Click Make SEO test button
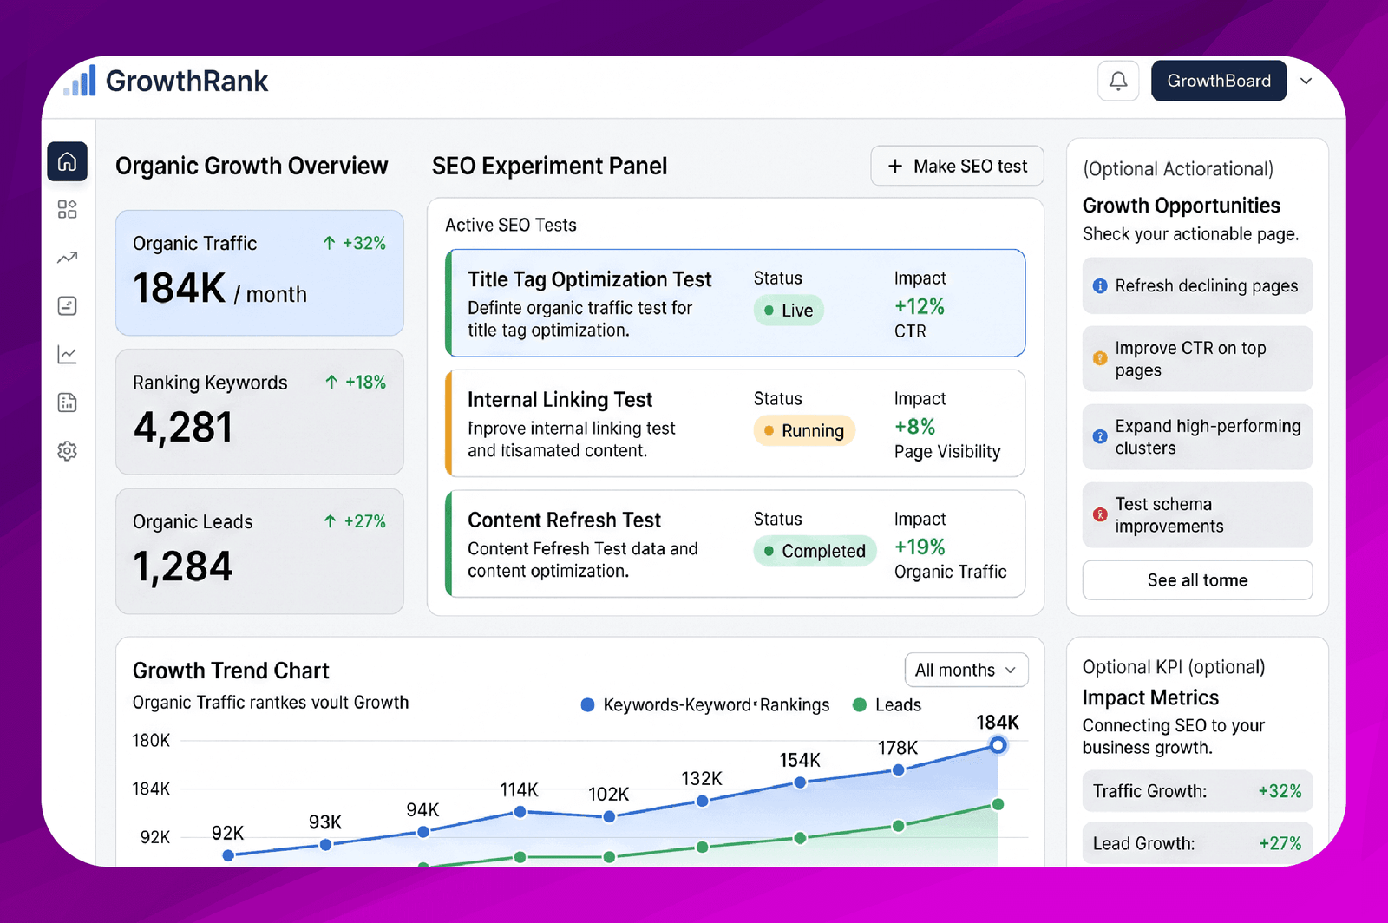 pos(957,166)
